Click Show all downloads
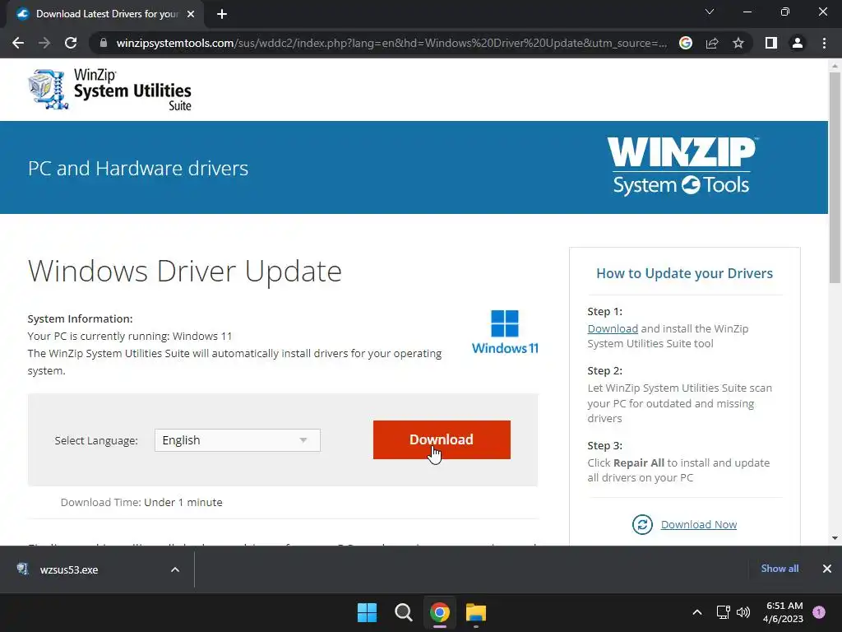This screenshot has height=632, width=842. (x=780, y=569)
